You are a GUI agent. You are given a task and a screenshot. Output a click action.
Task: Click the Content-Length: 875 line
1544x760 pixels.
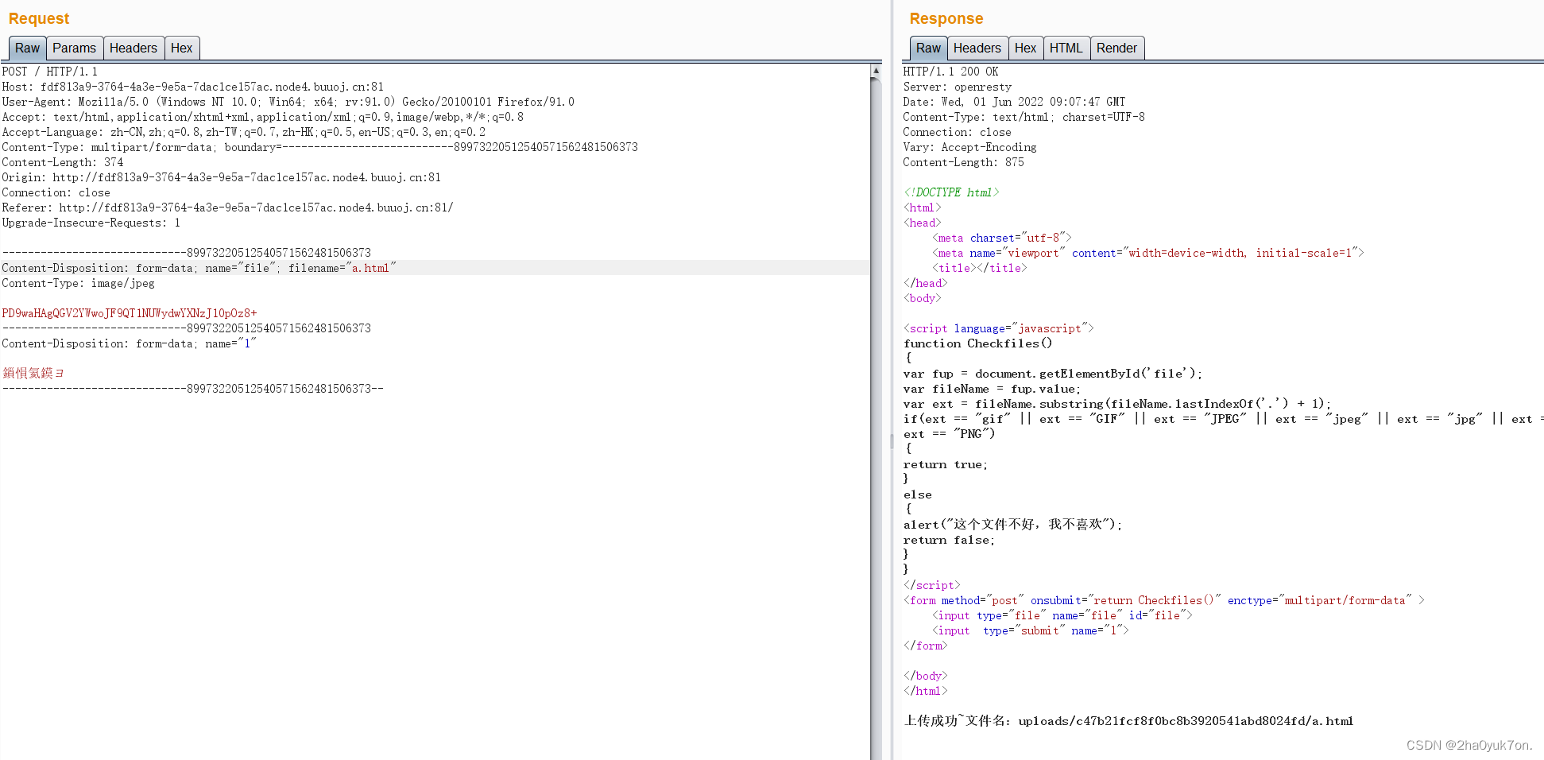[x=963, y=162]
